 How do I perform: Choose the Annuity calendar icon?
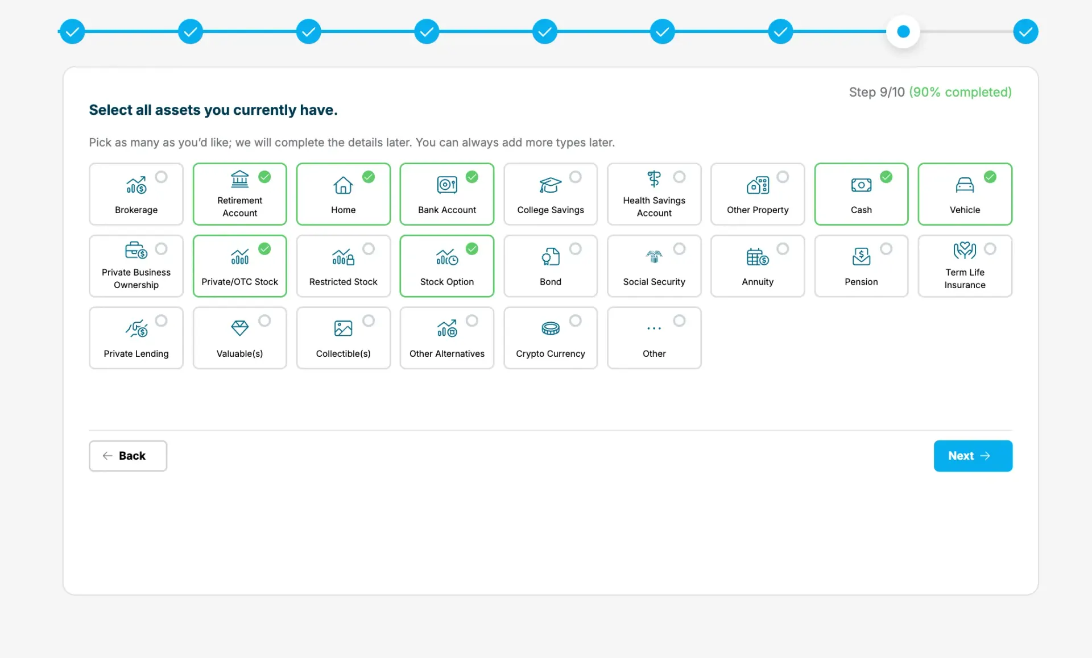[x=758, y=257]
